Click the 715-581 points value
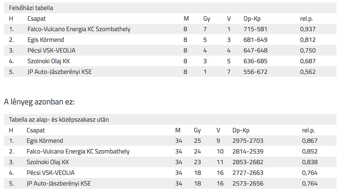 (255, 29)
